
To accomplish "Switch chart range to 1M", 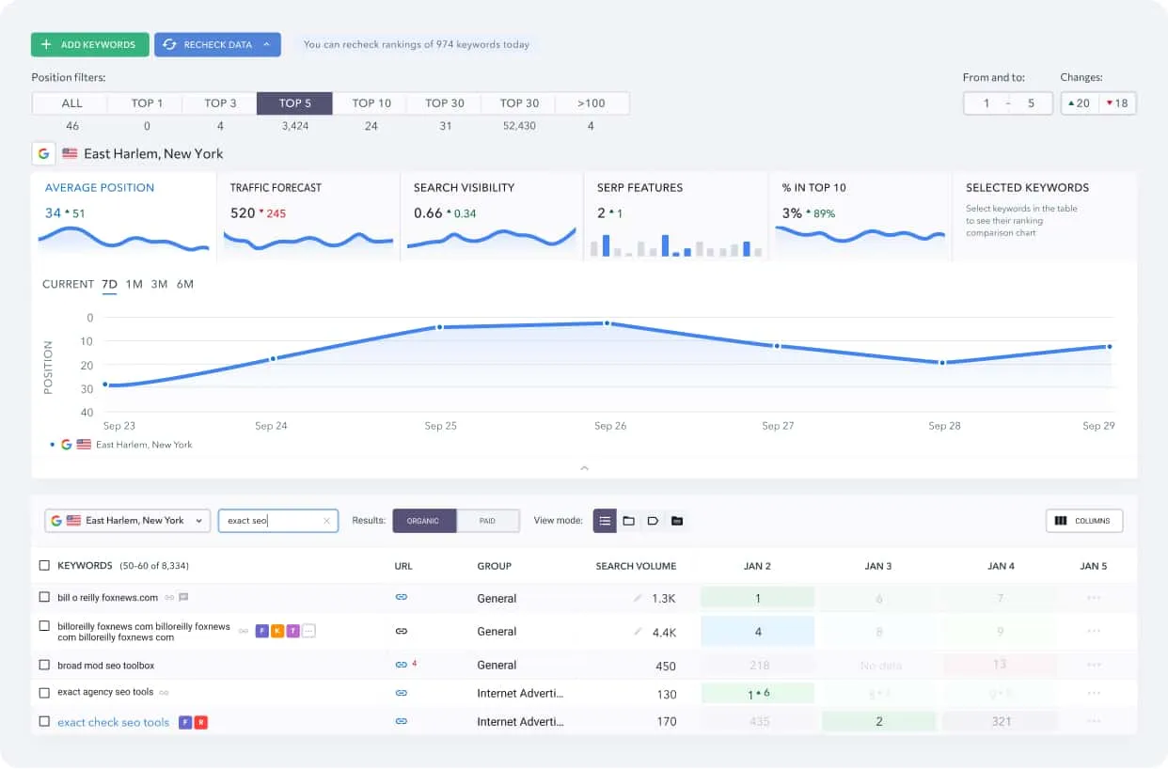I will [x=134, y=284].
